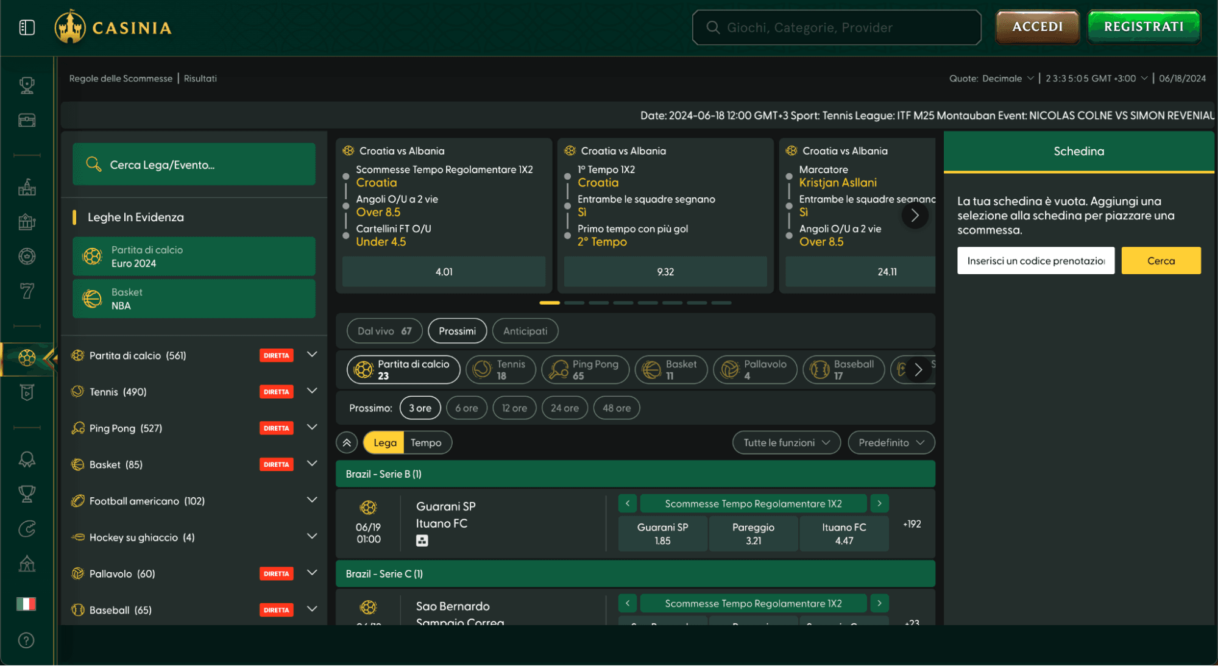Expand the Tennis (490) sports category
Image resolution: width=1218 pixels, height=666 pixels.
coord(312,391)
